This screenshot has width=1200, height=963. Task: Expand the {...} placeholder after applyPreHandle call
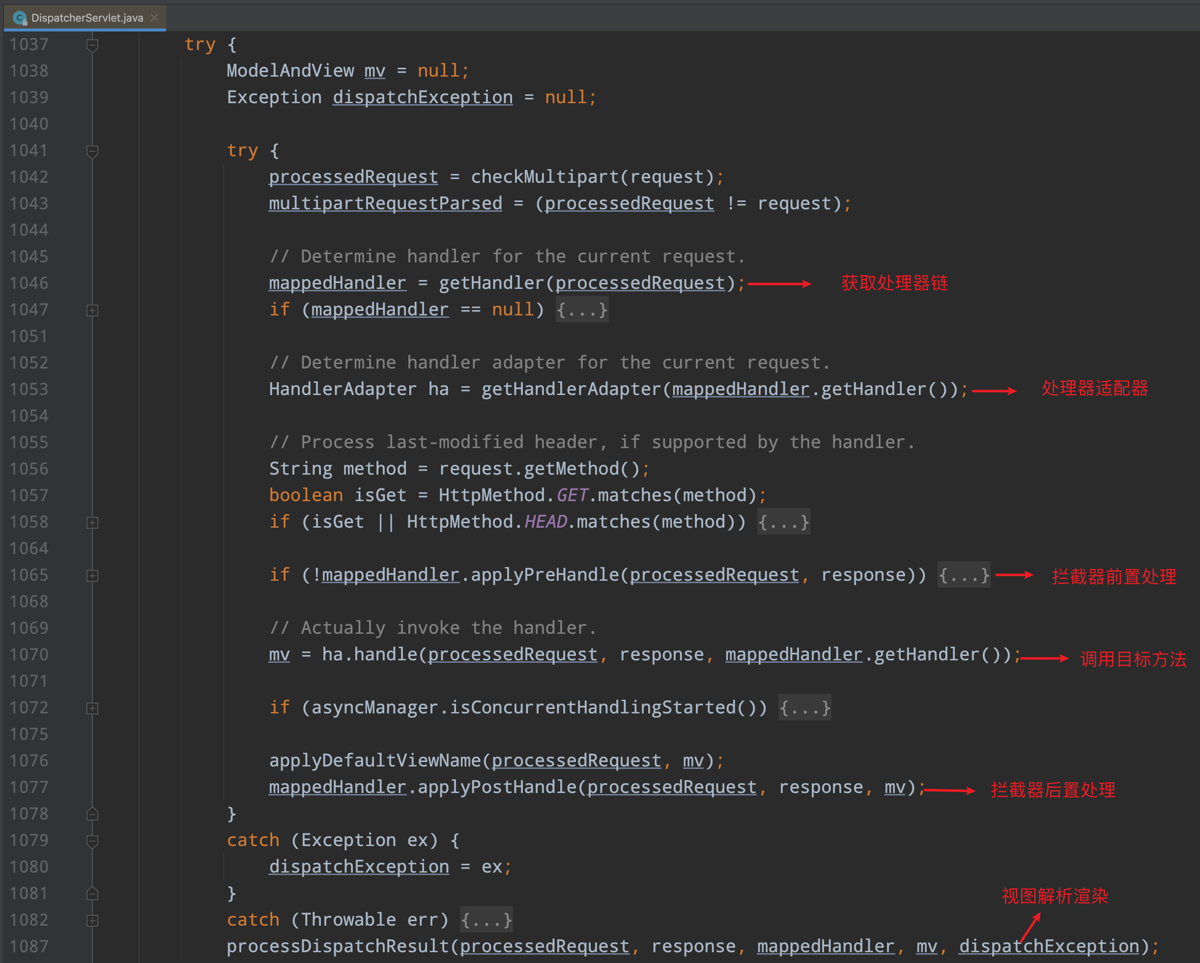(x=964, y=575)
